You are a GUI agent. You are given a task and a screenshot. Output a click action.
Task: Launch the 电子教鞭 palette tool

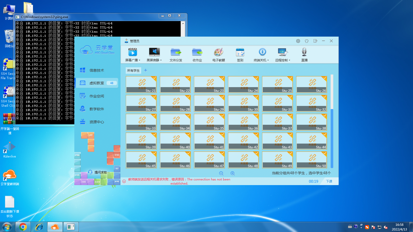pos(219,52)
